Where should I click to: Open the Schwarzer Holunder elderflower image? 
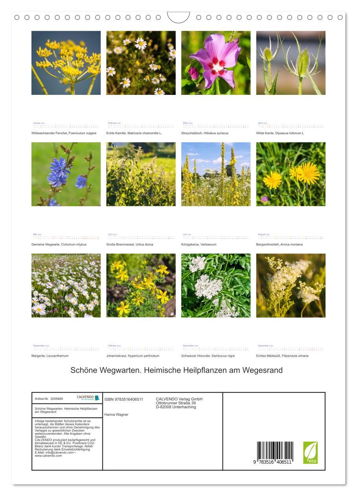[215, 285]
